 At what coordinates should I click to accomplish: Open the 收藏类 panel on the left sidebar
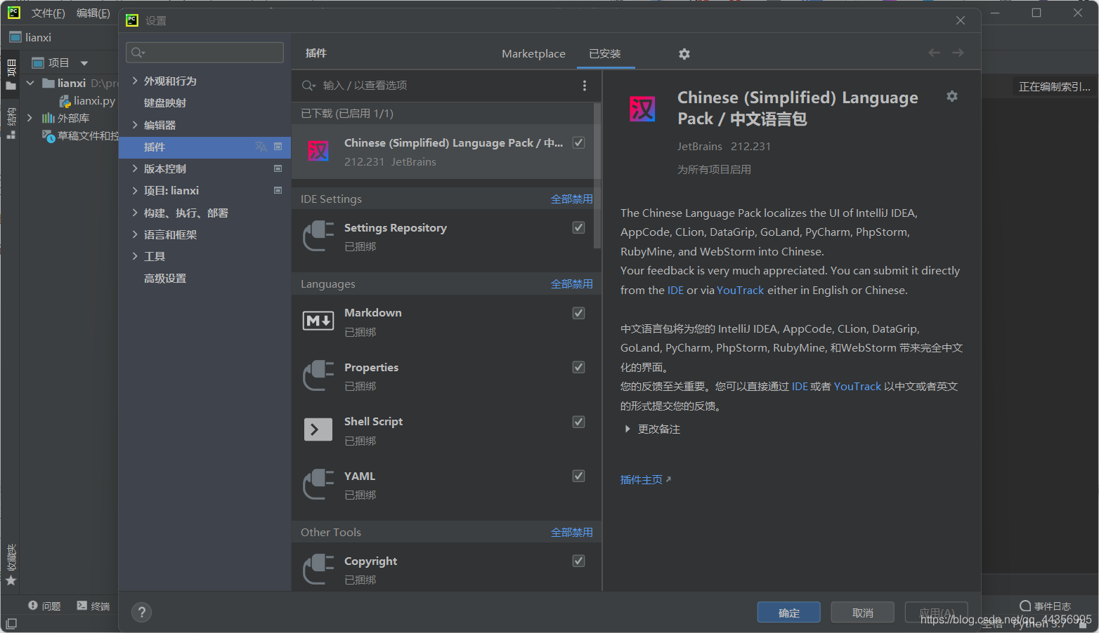11,561
